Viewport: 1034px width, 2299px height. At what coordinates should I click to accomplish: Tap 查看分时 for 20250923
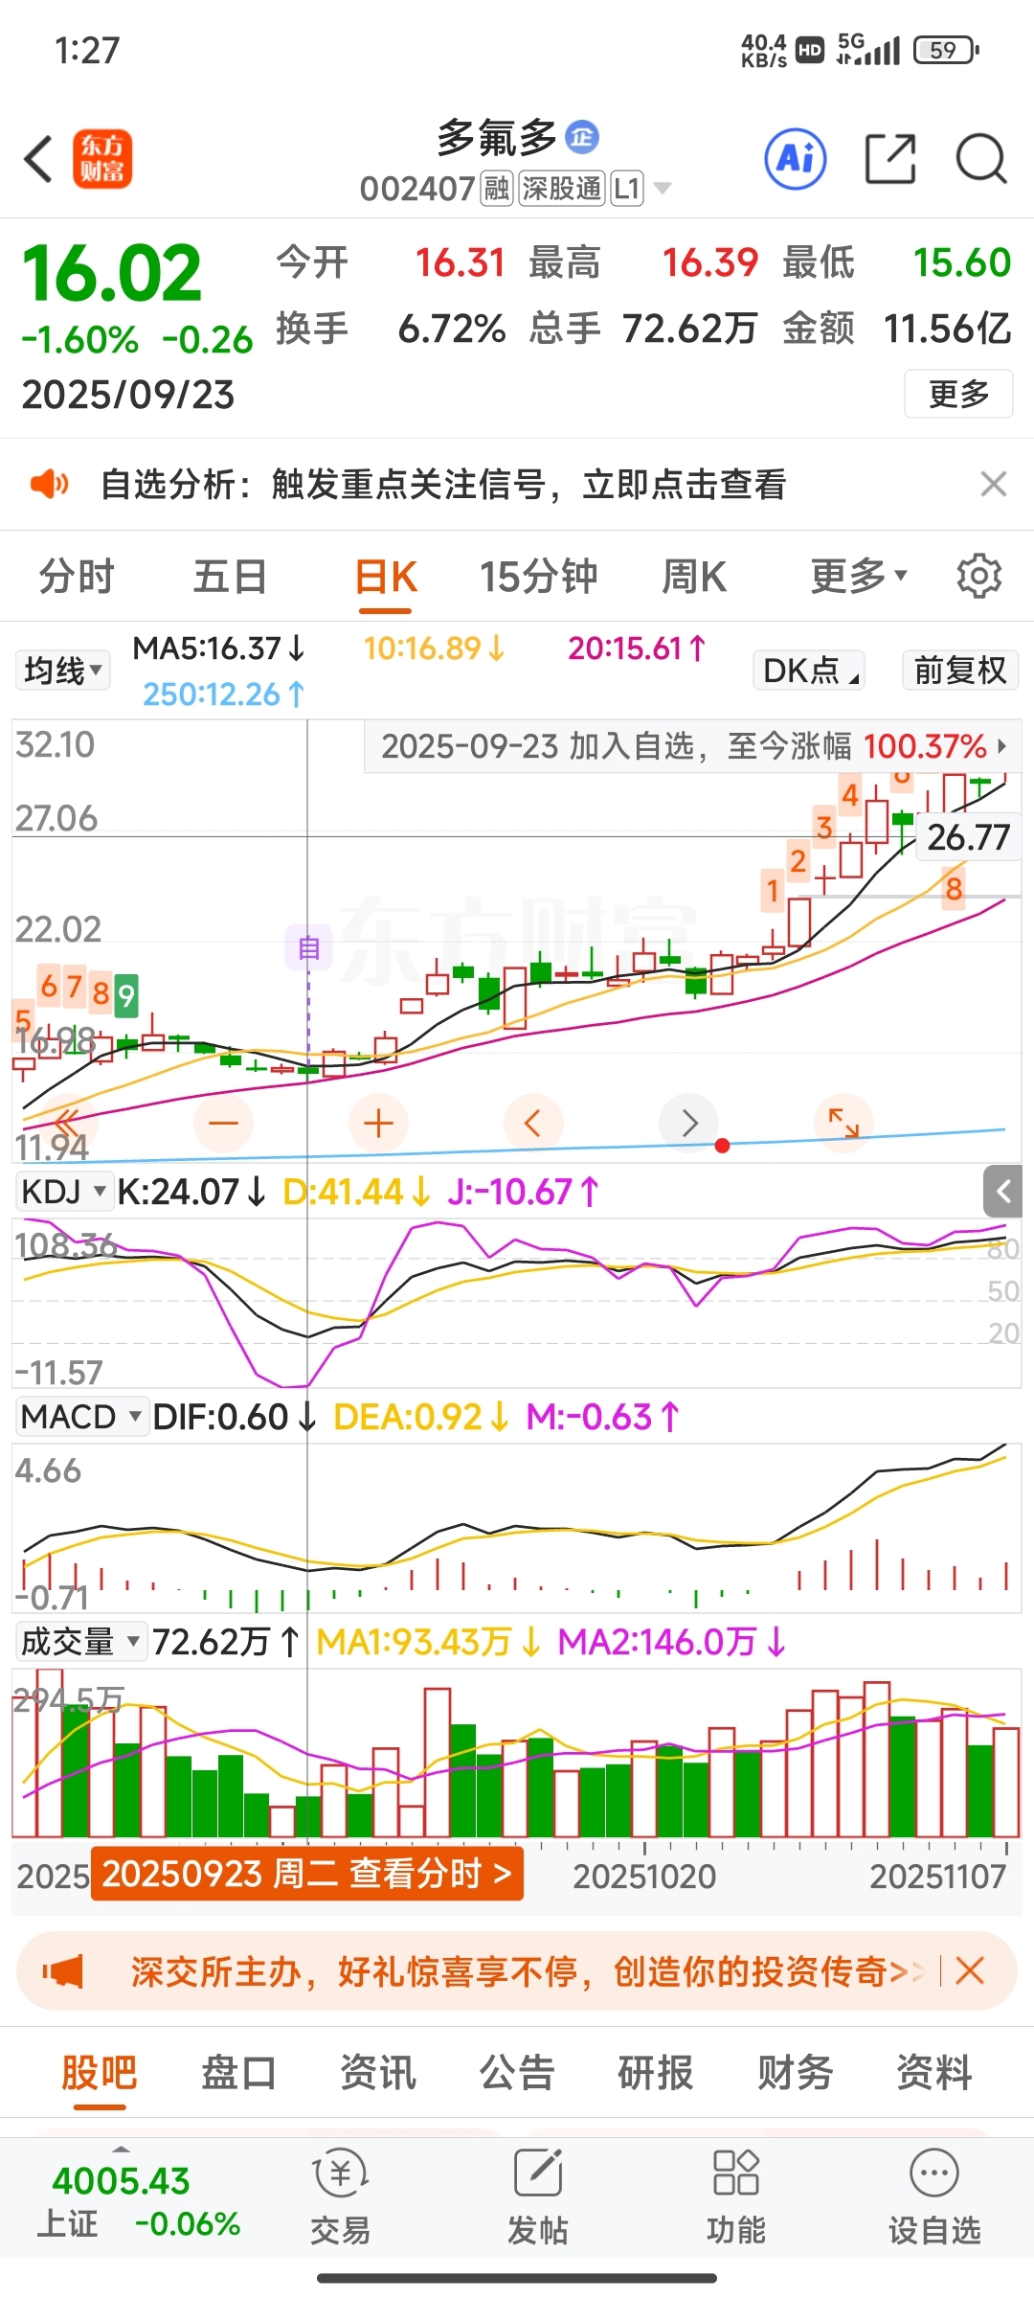[x=307, y=1873]
